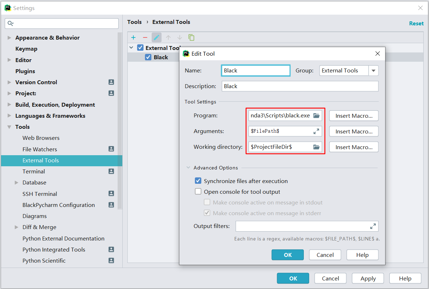Expand the Database settings node
The image size is (429, 289).
click(16, 182)
